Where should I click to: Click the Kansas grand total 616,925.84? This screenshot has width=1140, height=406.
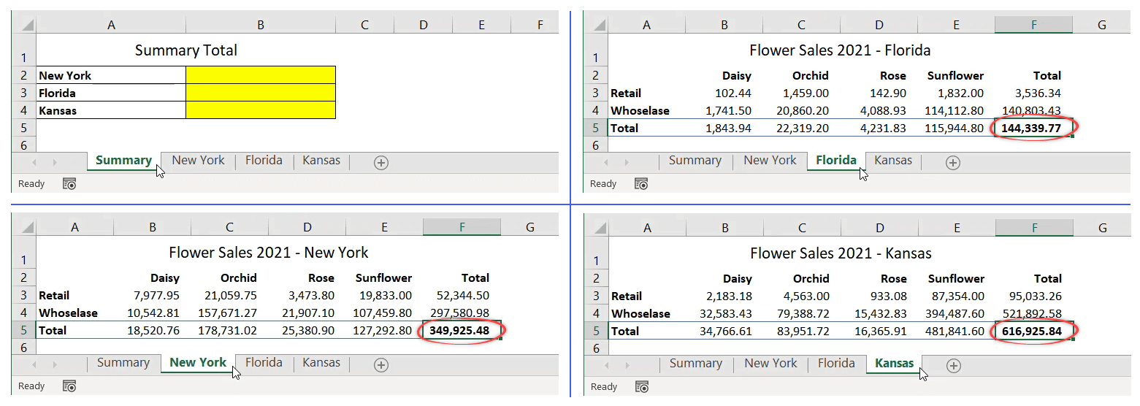tap(1034, 331)
